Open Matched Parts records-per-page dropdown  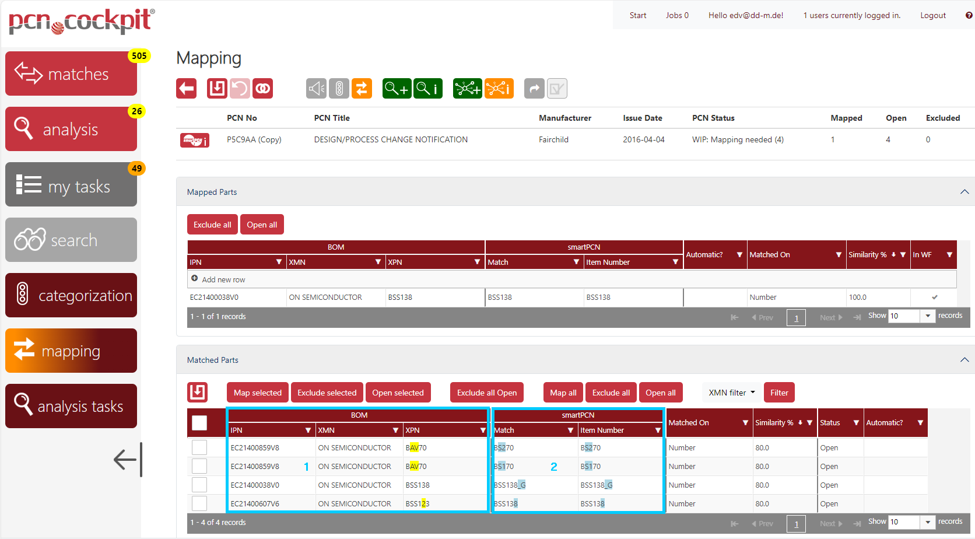tap(928, 521)
